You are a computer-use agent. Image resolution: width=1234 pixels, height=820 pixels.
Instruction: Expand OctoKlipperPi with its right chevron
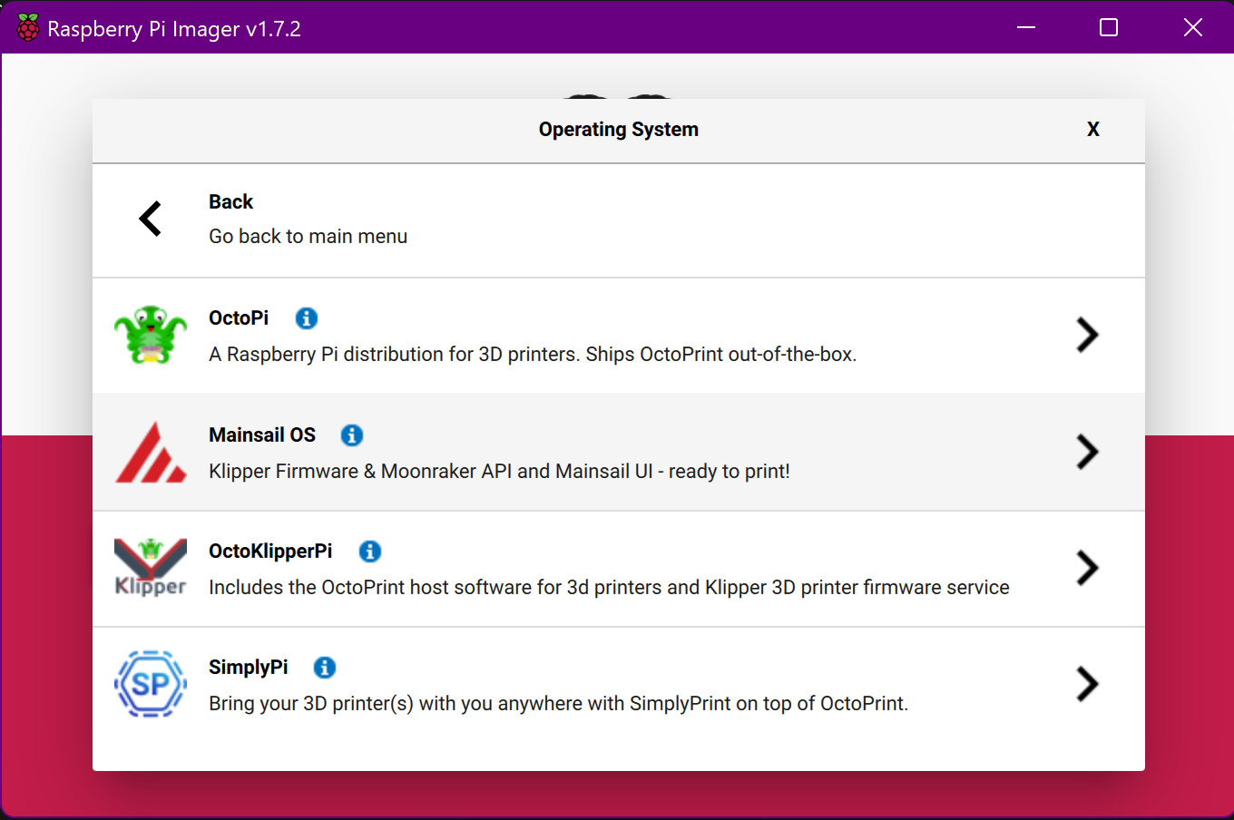(1087, 568)
